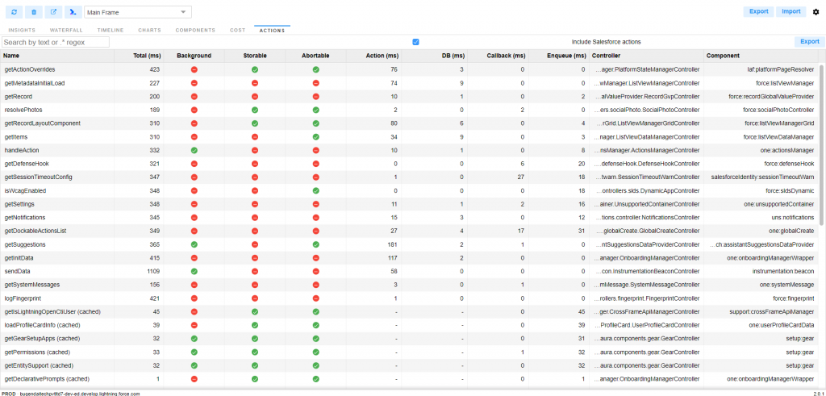Switch to the Insights tab

point(22,30)
